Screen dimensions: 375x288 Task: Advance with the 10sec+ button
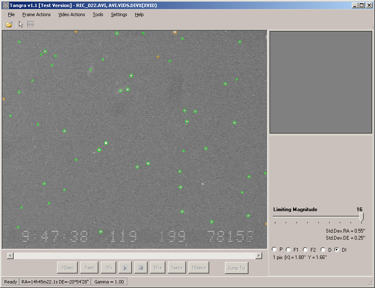point(199,268)
